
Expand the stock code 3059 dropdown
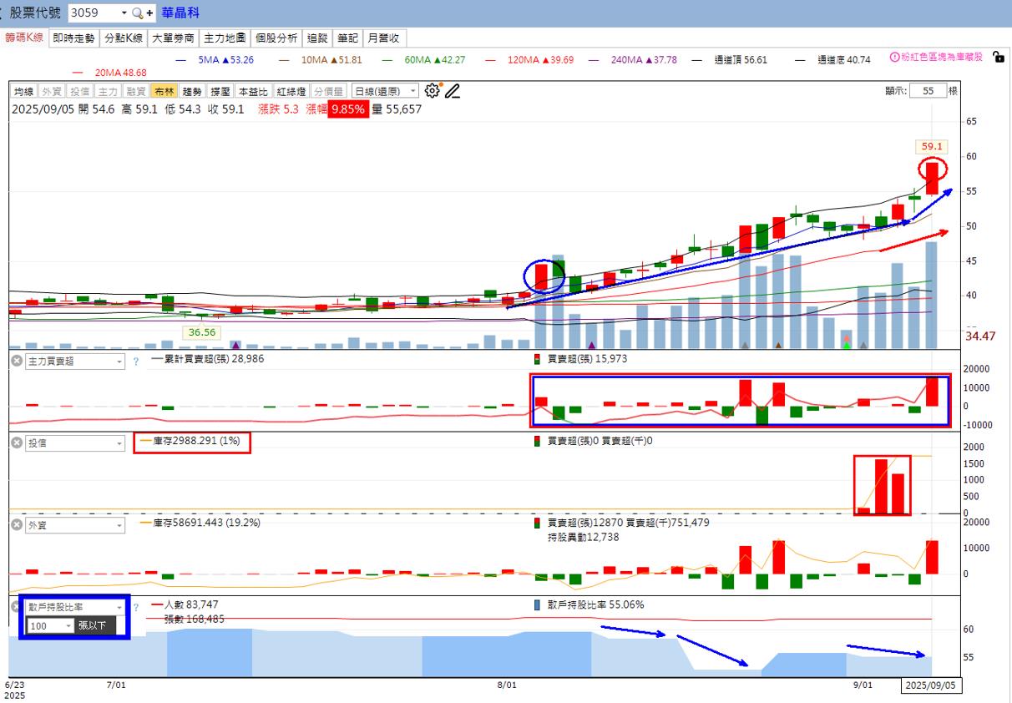124,13
